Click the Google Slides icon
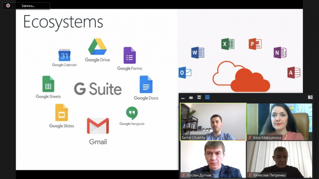The height and width of the screenshot is (179, 319). (x=62, y=113)
